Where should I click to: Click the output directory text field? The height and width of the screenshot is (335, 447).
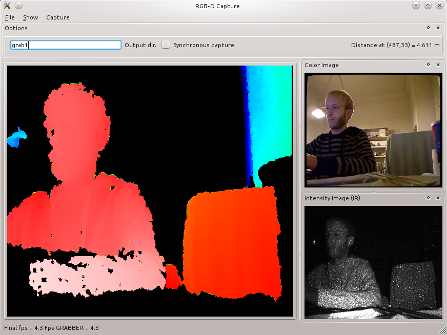pyautogui.click(x=66, y=45)
